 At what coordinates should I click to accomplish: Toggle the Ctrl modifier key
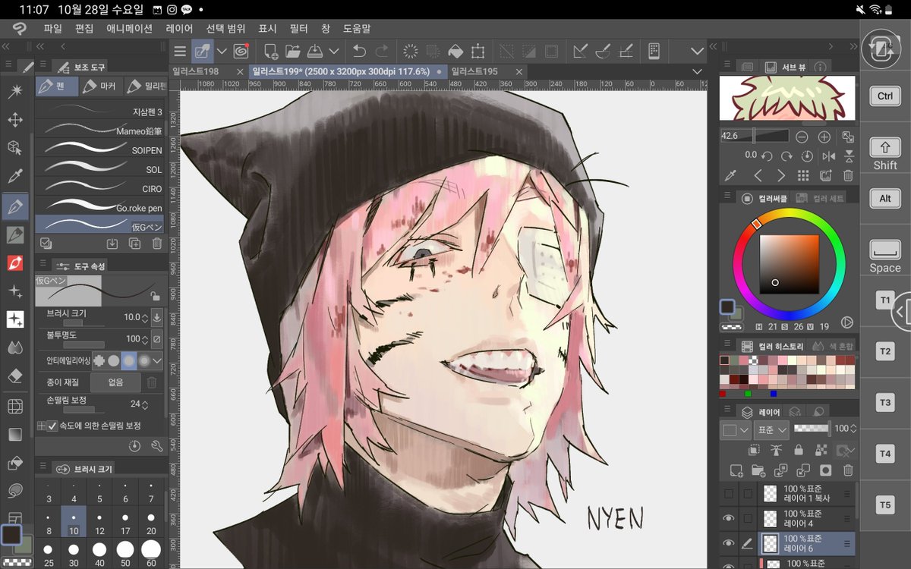[x=885, y=96]
